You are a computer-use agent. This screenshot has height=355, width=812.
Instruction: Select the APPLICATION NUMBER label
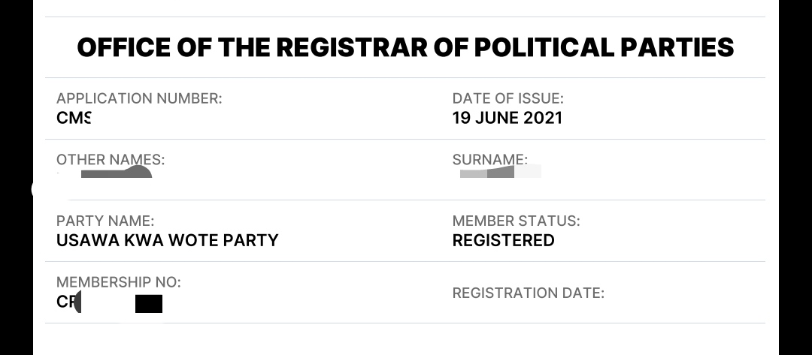(139, 98)
